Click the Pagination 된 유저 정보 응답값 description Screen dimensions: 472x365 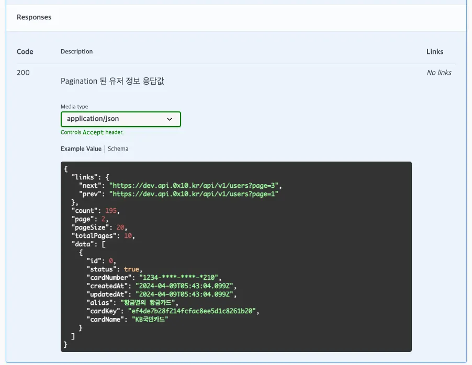click(x=113, y=81)
